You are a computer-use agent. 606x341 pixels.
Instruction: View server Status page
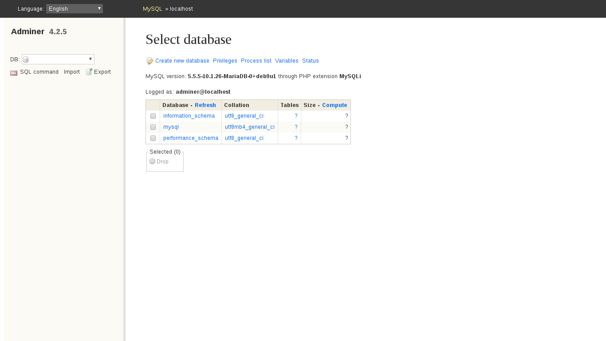[x=310, y=61]
